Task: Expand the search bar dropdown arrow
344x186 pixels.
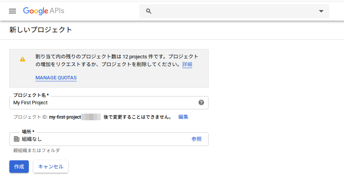Action: pyautogui.click(x=321, y=11)
